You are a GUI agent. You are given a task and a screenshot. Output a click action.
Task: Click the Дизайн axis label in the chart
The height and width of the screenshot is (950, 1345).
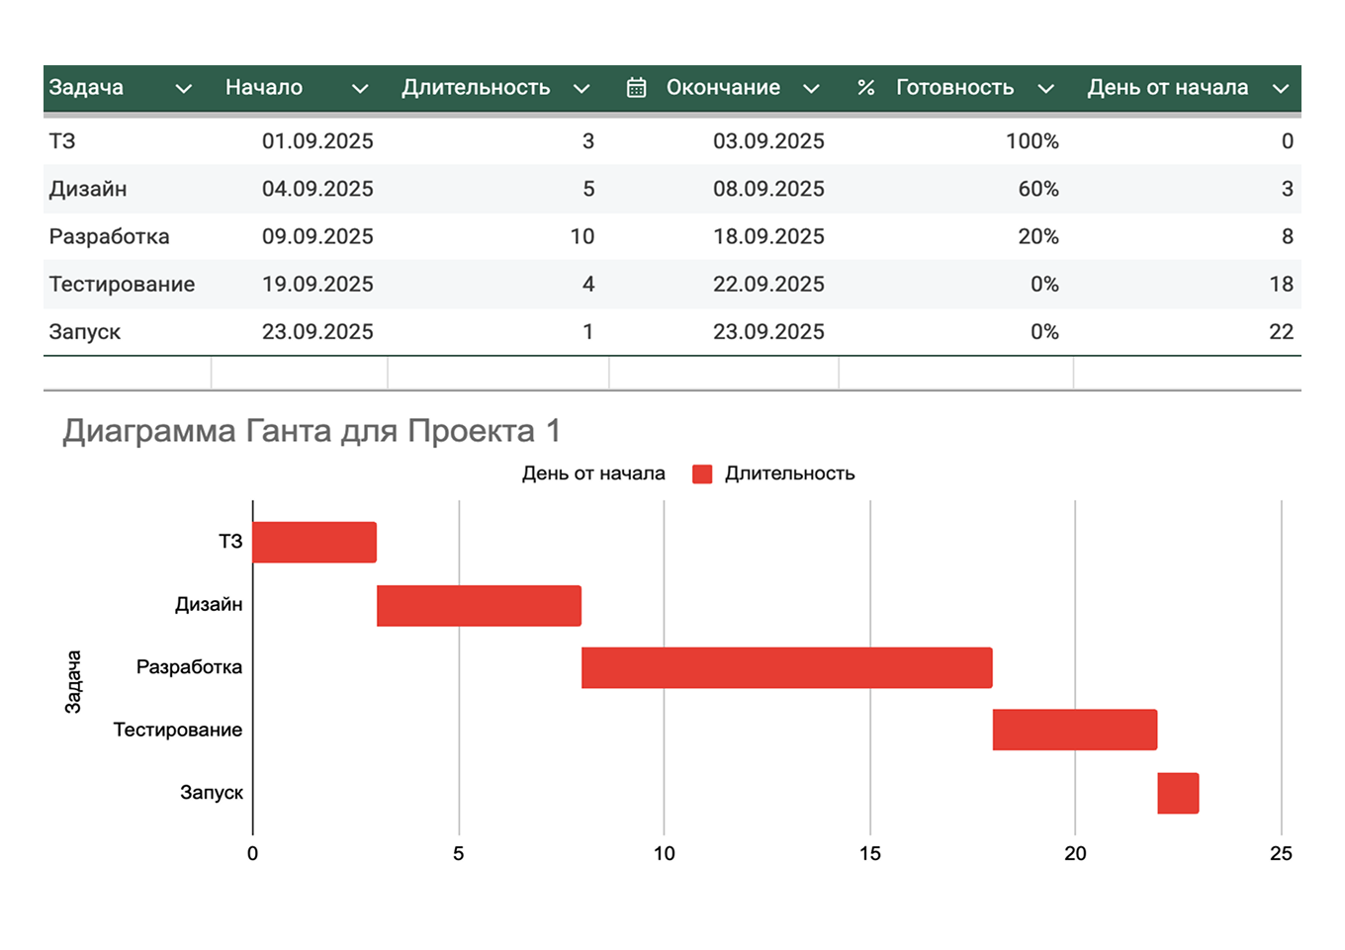(209, 605)
